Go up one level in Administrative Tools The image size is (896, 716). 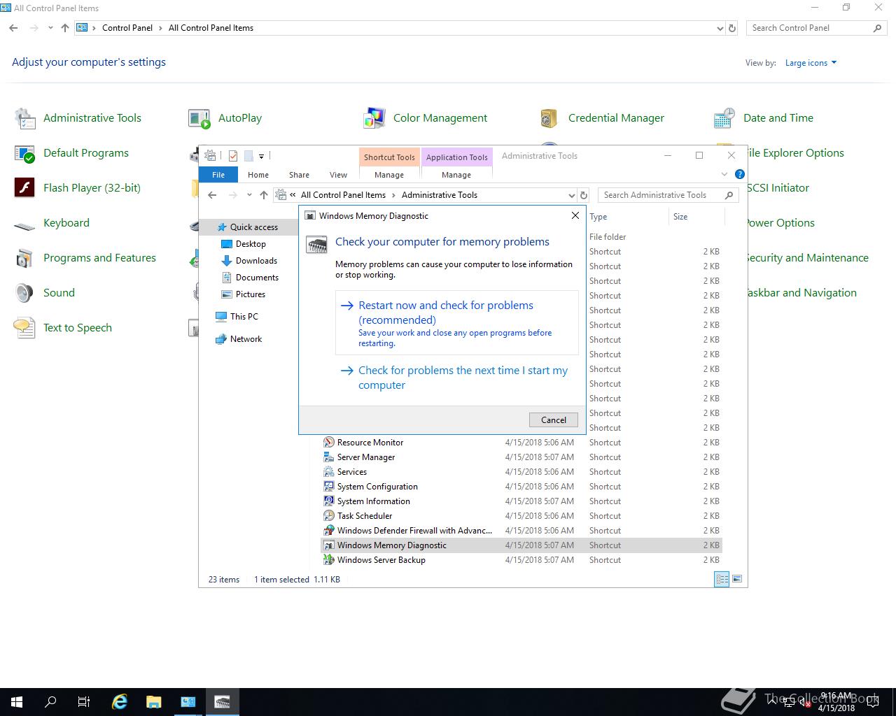pyautogui.click(x=263, y=196)
